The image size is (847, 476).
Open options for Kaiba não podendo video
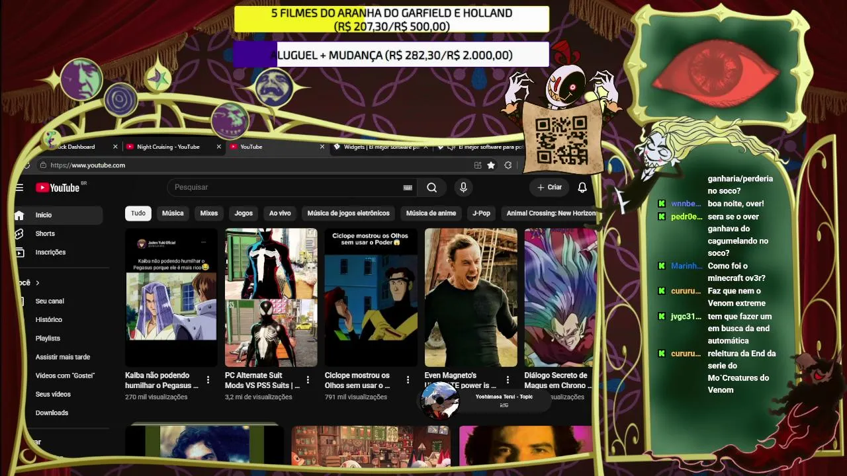(x=208, y=380)
